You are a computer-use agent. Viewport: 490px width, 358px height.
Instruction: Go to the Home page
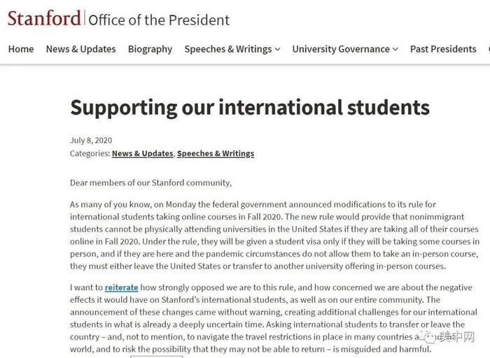(21, 49)
